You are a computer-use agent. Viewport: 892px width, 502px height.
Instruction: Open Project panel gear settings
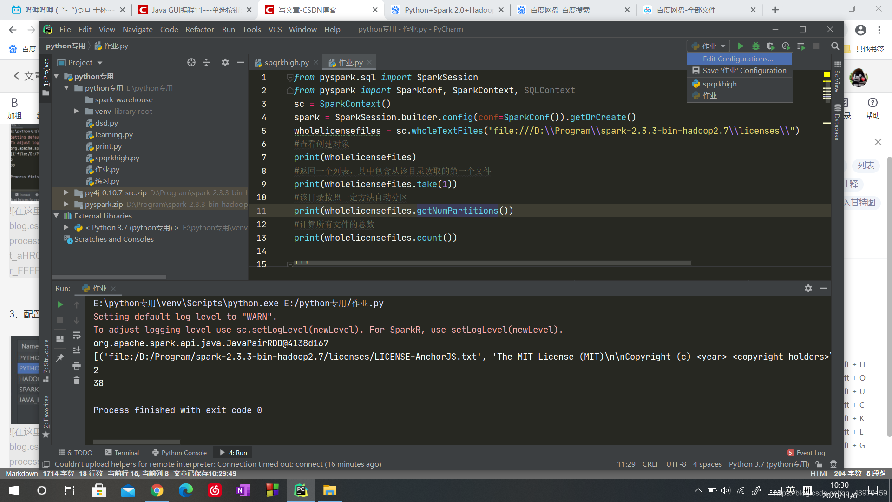click(x=225, y=62)
